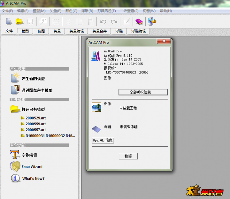Click the Cut scissors toolbar icon
Screen dimensions: 230x199
coord(68,22)
